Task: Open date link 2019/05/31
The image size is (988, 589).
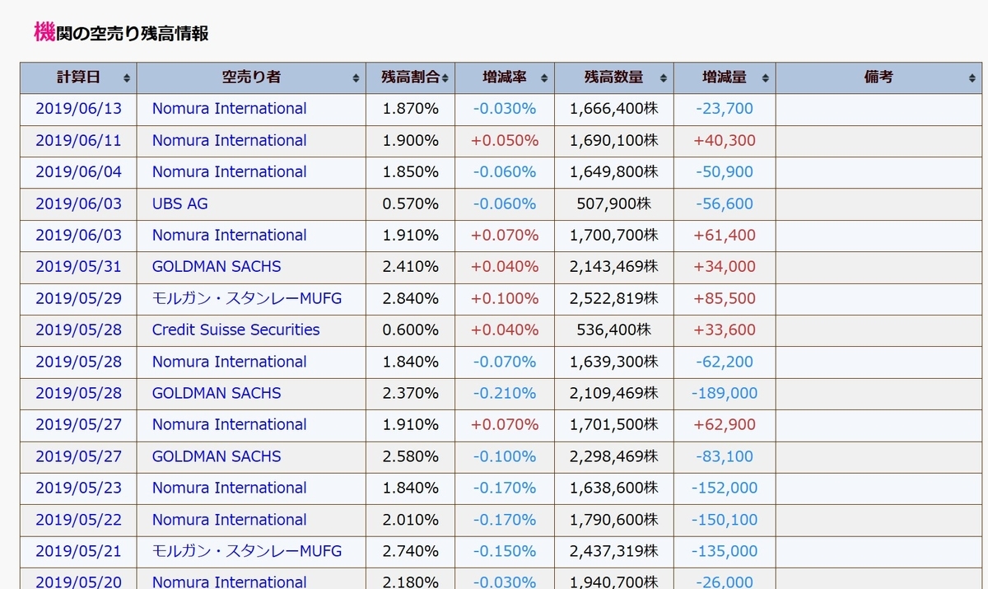Action: click(78, 267)
